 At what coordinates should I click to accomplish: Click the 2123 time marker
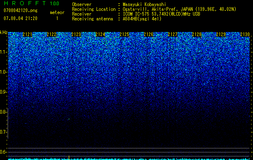click(x=76, y=34)
